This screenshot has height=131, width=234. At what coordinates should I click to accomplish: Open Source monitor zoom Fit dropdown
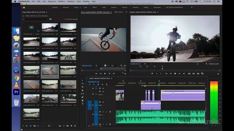[99, 65]
